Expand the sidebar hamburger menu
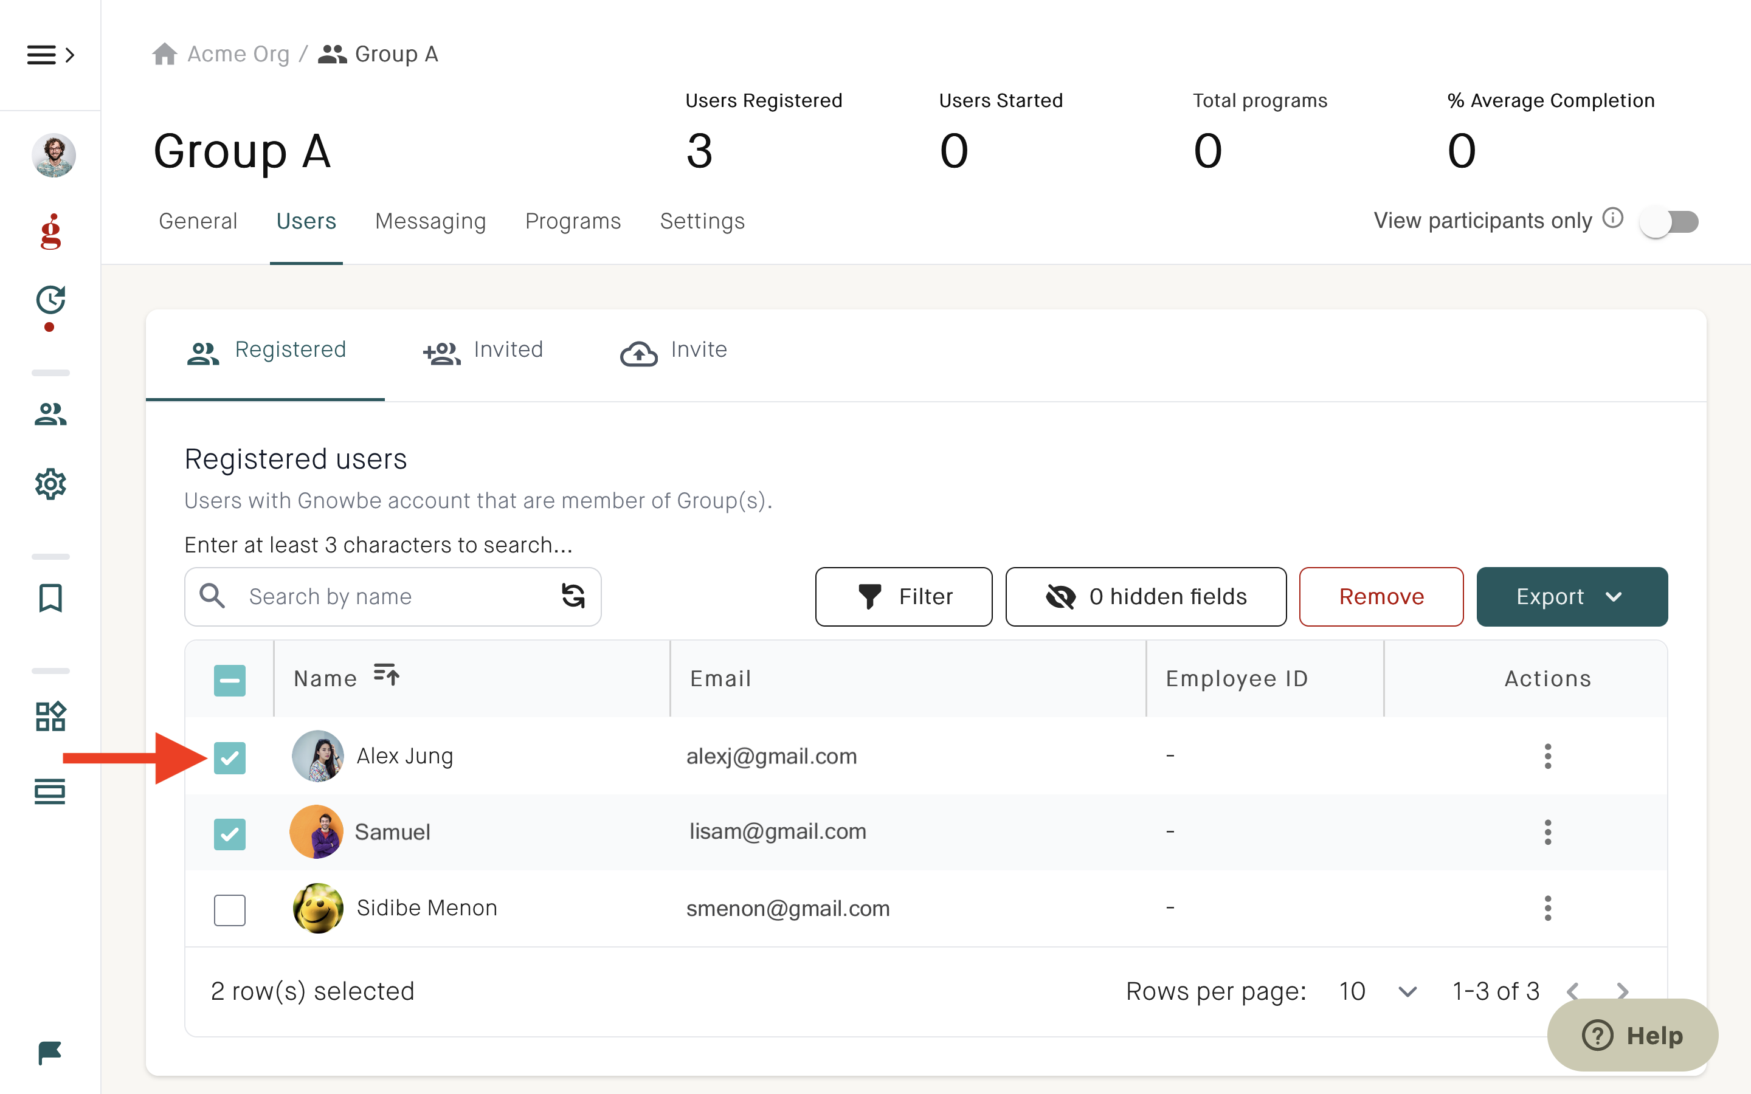This screenshot has height=1094, width=1751. [x=50, y=55]
